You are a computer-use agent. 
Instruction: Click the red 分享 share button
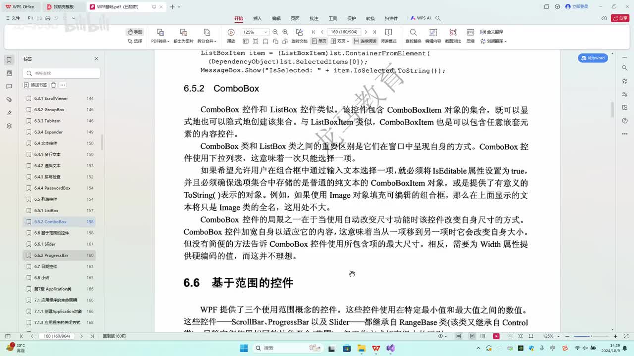[620, 18]
